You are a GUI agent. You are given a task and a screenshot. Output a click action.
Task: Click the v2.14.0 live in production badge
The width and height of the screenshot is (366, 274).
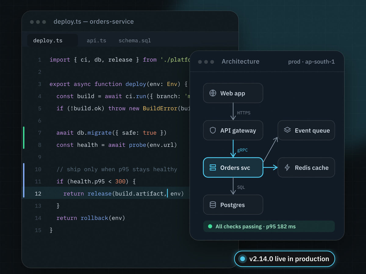tap(285, 259)
